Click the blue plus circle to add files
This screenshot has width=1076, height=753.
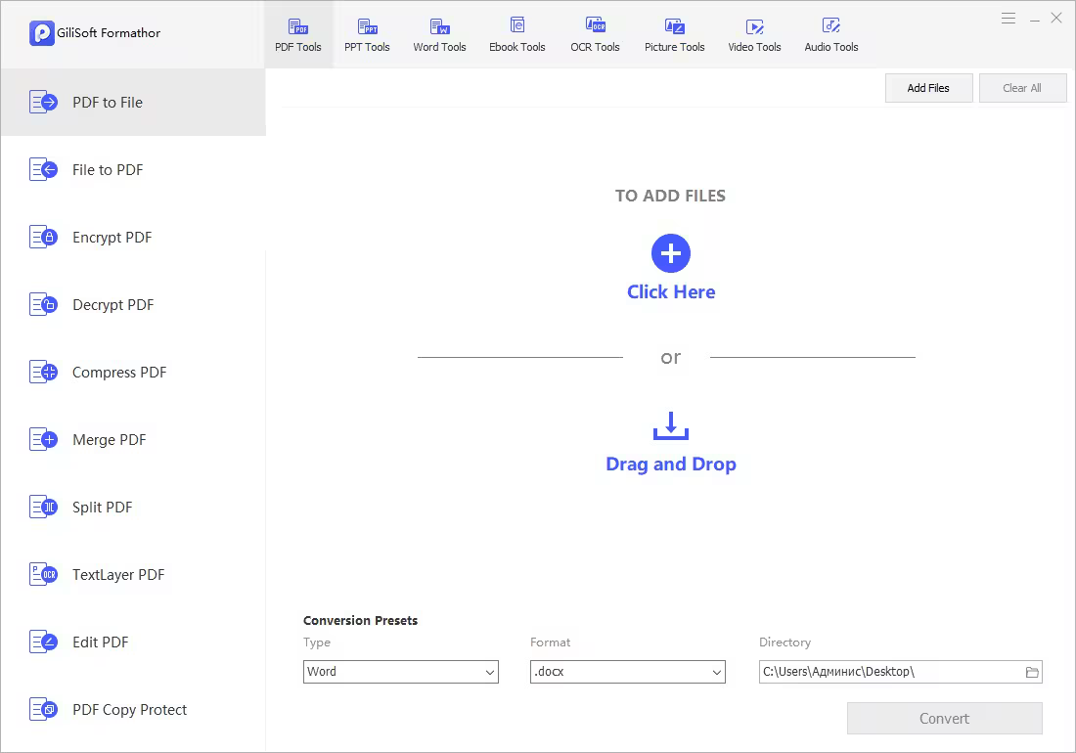[670, 253]
